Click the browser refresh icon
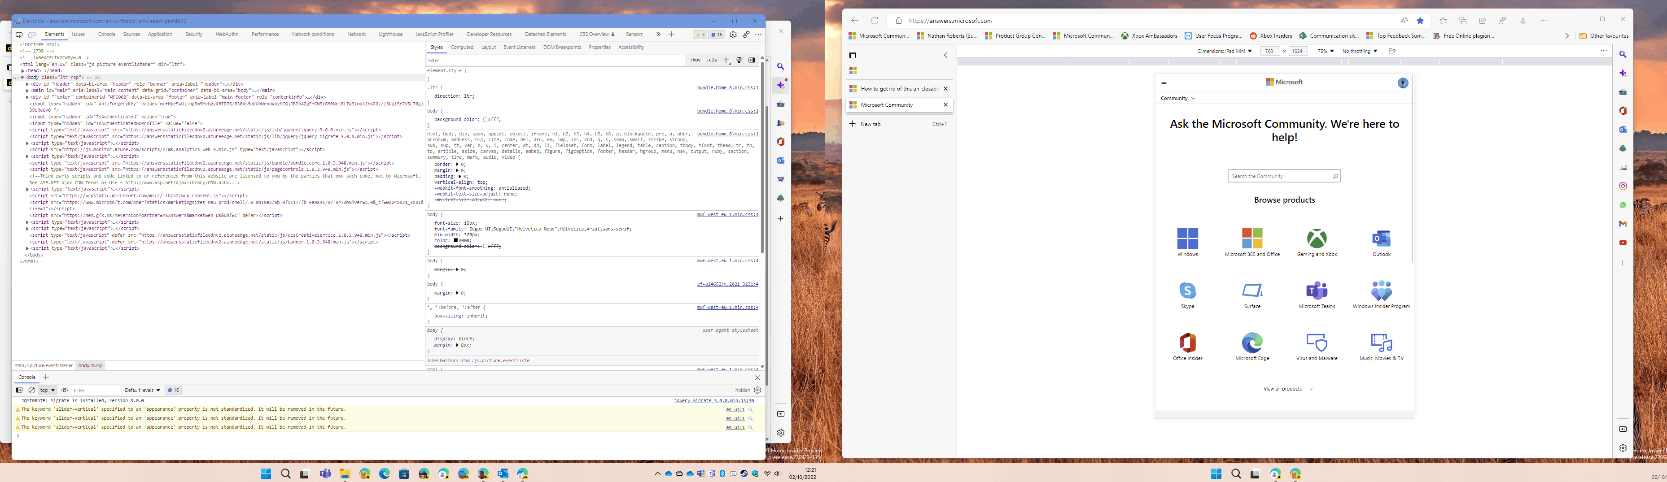Viewport: 1667px width, 482px height. [874, 21]
